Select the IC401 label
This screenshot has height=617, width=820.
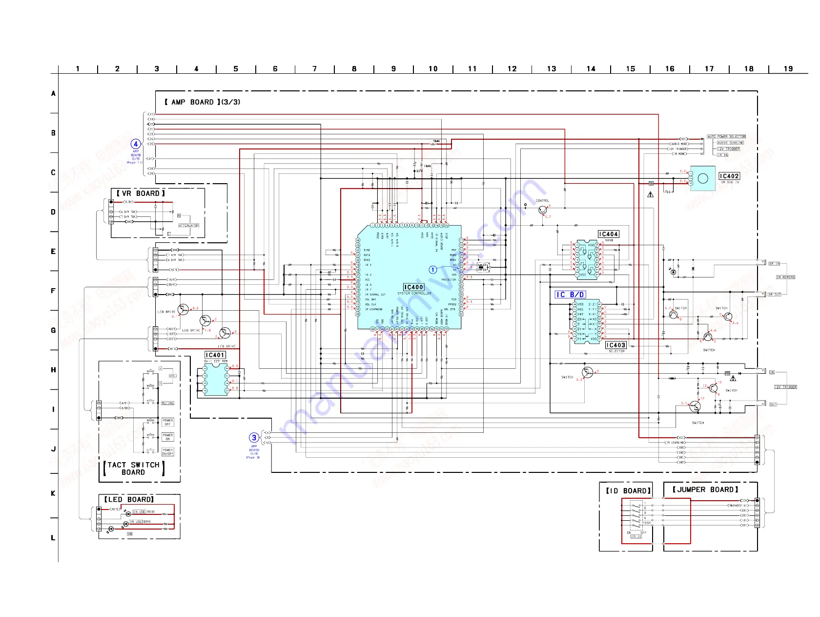pos(215,355)
